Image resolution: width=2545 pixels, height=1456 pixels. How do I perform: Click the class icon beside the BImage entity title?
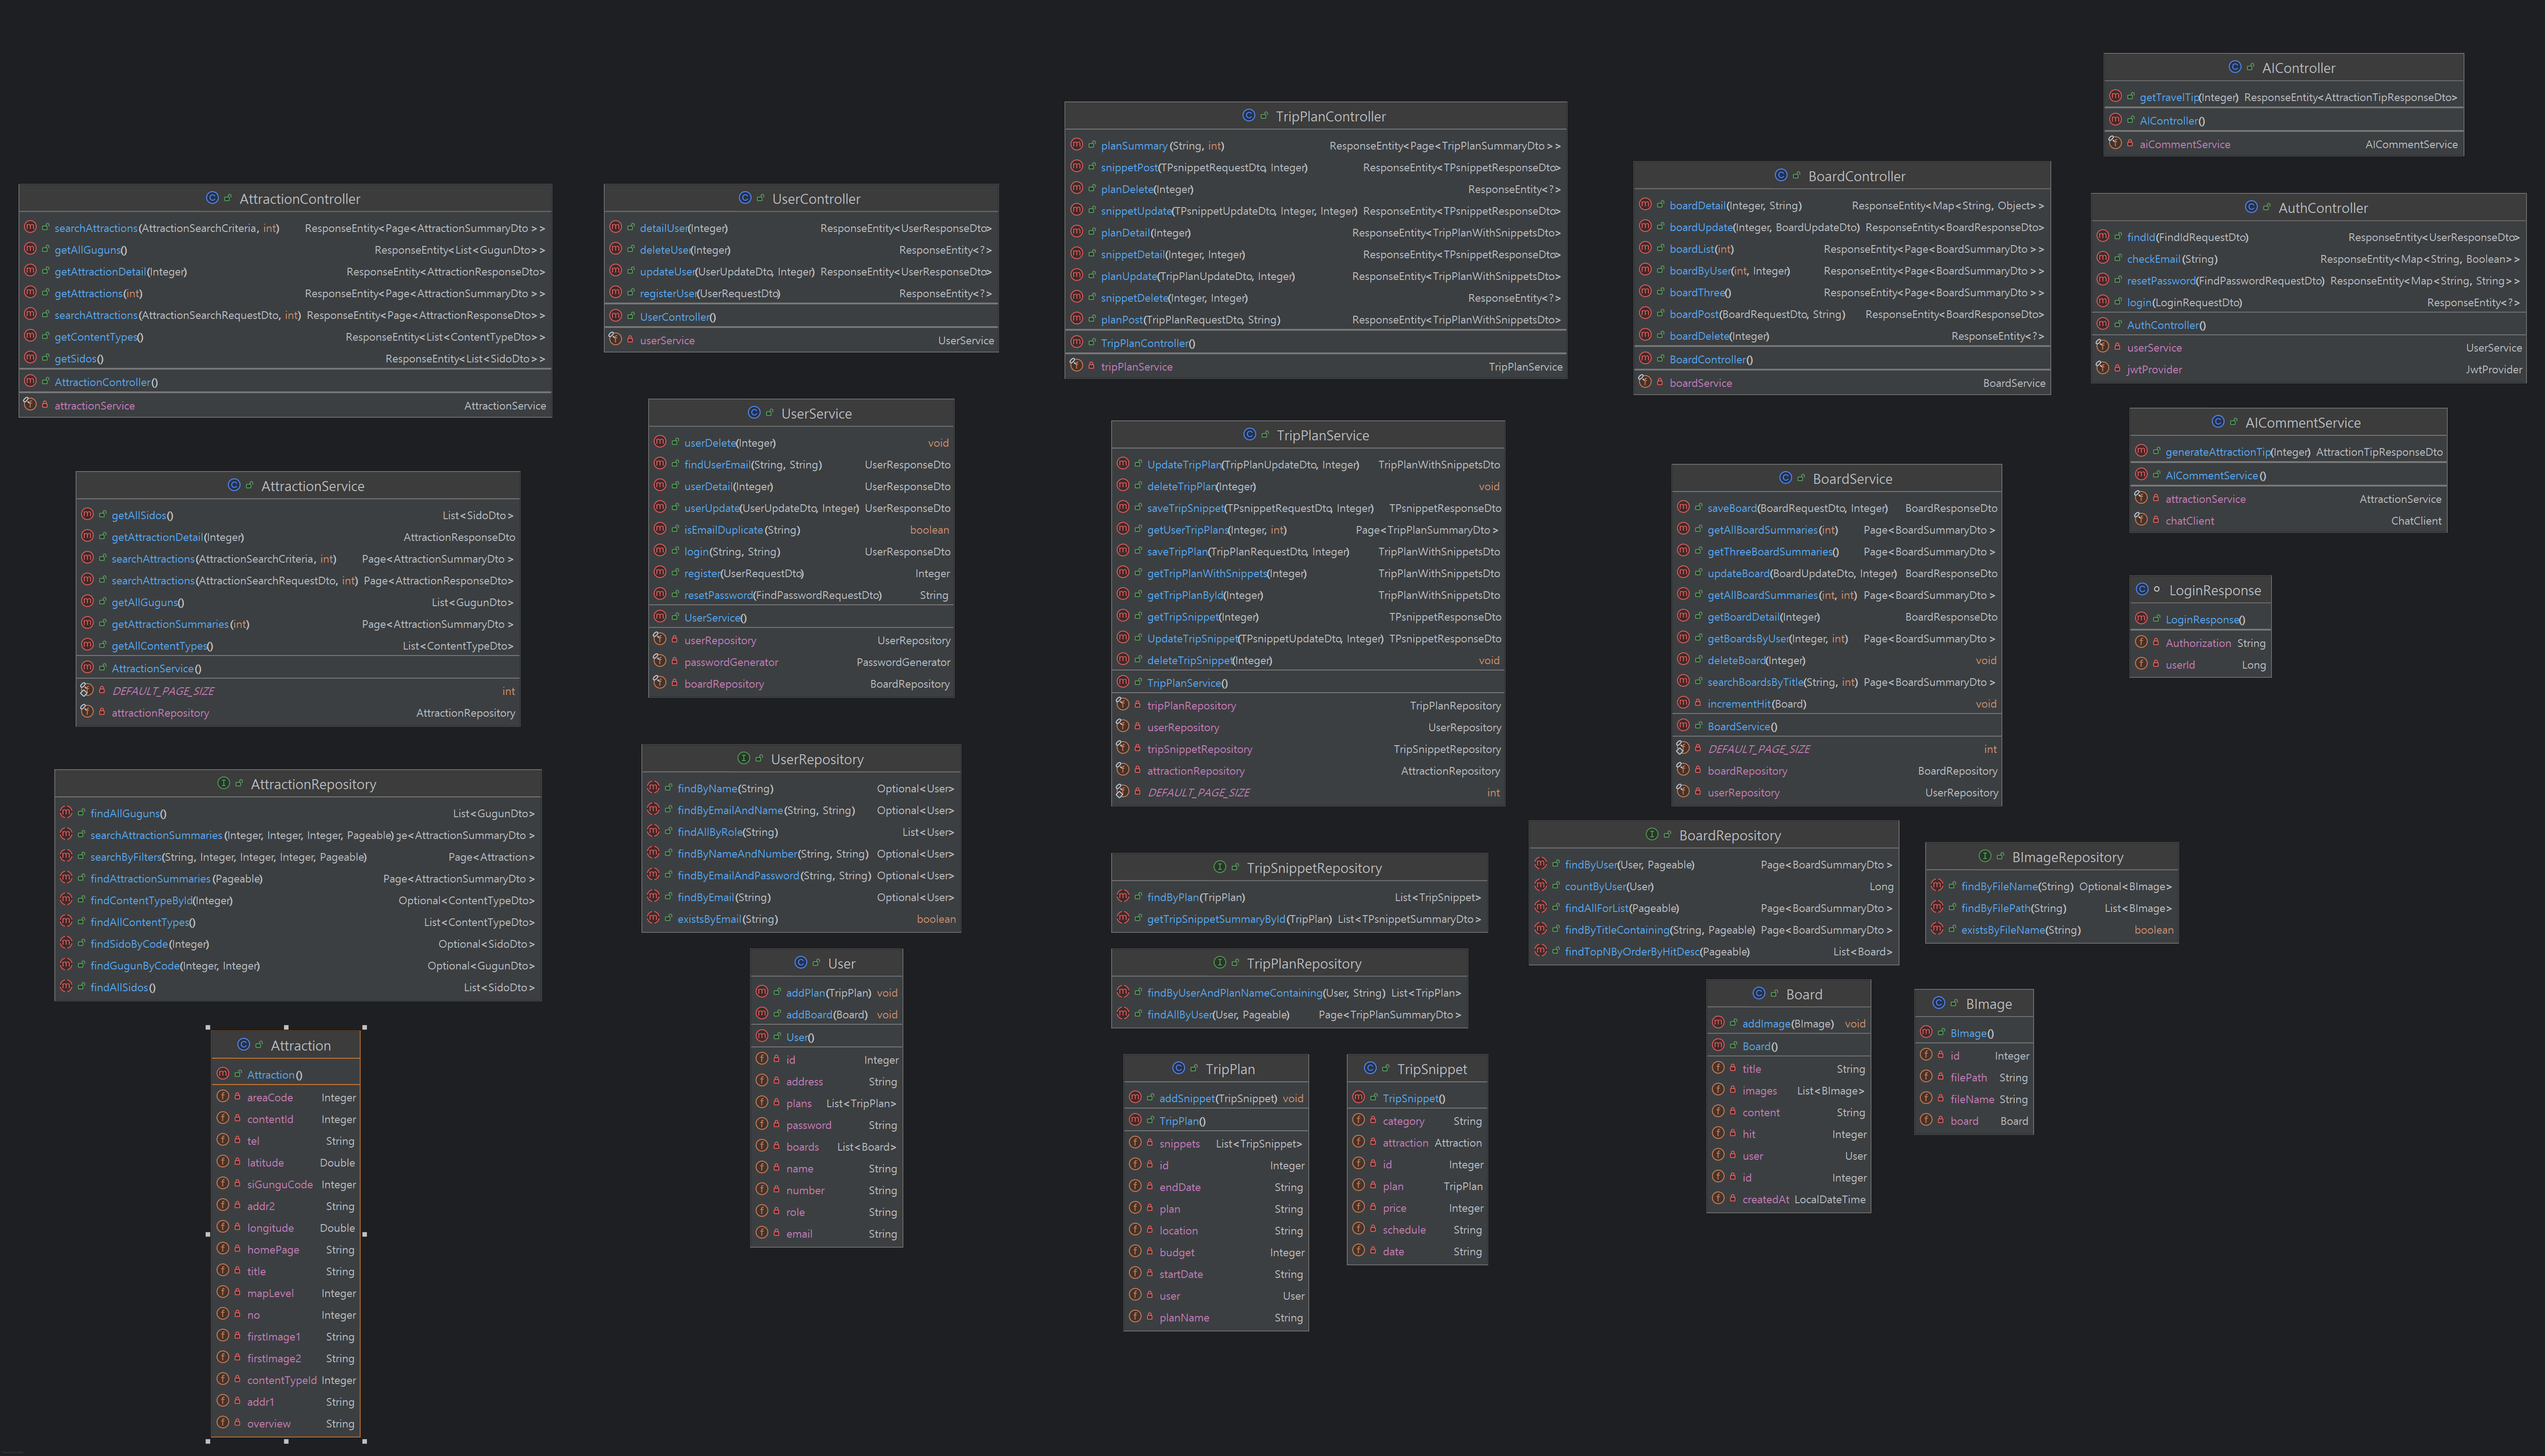[1939, 1003]
